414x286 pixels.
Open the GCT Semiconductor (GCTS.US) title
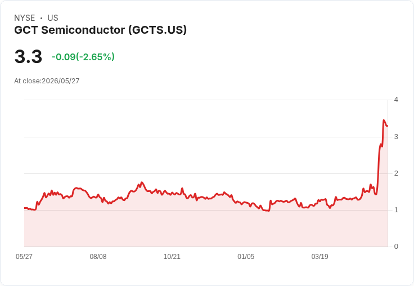[x=100, y=30]
